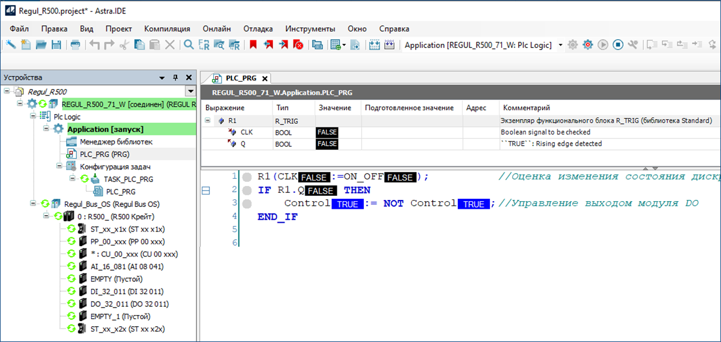This screenshot has height=342, width=721.
Task: Toggle breakpoint on code line 1
Action: click(247, 177)
